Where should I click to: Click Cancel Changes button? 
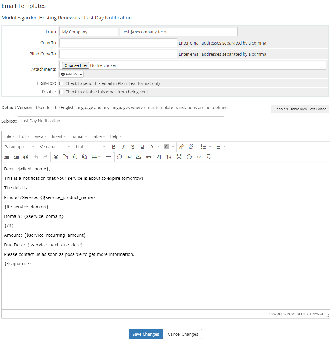(183, 334)
